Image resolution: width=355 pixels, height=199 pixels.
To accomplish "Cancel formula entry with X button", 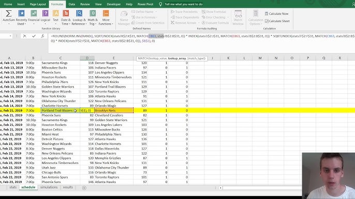I will pos(25,36).
